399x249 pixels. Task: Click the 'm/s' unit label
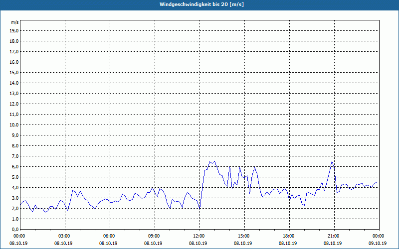(x=15, y=22)
